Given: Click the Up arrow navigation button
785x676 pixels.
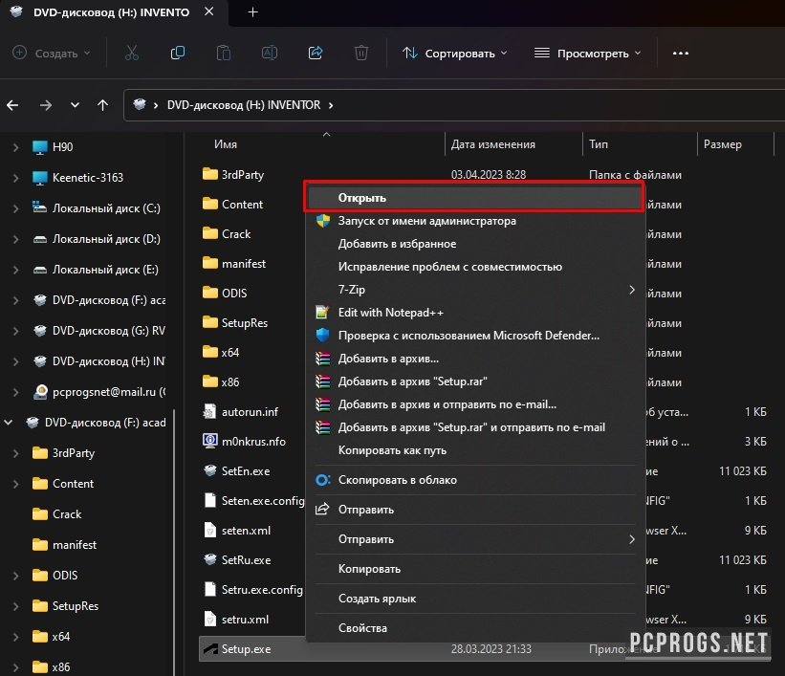Looking at the screenshot, I should 103,105.
